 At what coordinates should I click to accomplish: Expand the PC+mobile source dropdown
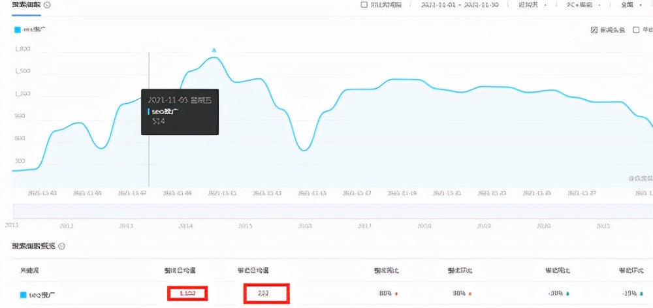pos(584,5)
